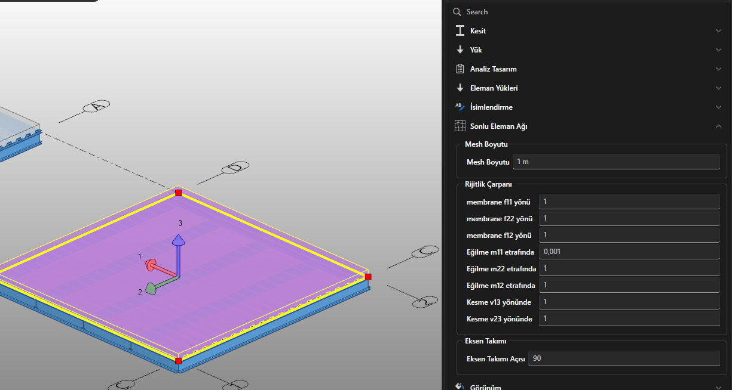This screenshot has width=732, height=390.
Task: Expand the Kesit section chevron
Action: [x=718, y=31]
